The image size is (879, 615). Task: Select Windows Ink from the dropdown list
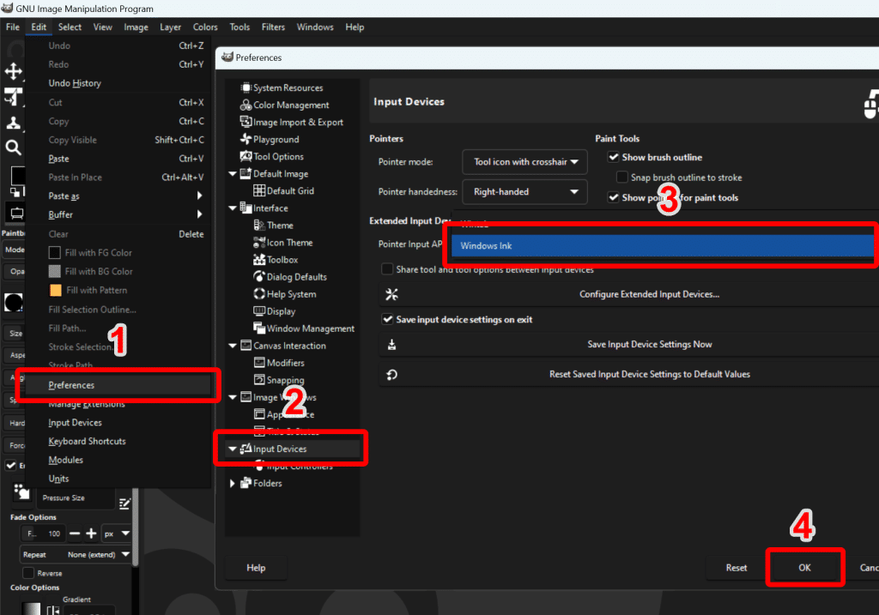tap(661, 246)
